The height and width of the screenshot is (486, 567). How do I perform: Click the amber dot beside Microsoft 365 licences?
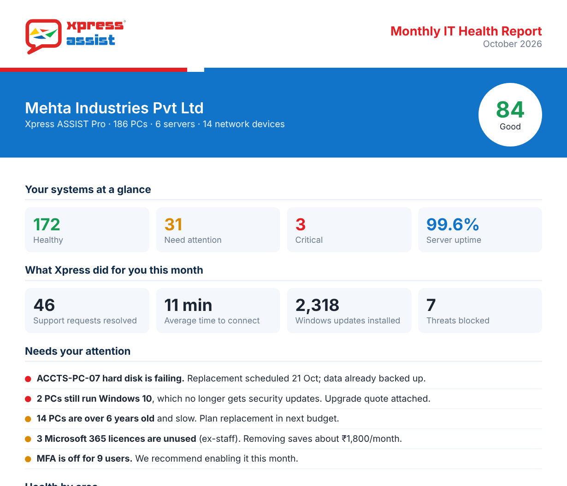point(28,439)
